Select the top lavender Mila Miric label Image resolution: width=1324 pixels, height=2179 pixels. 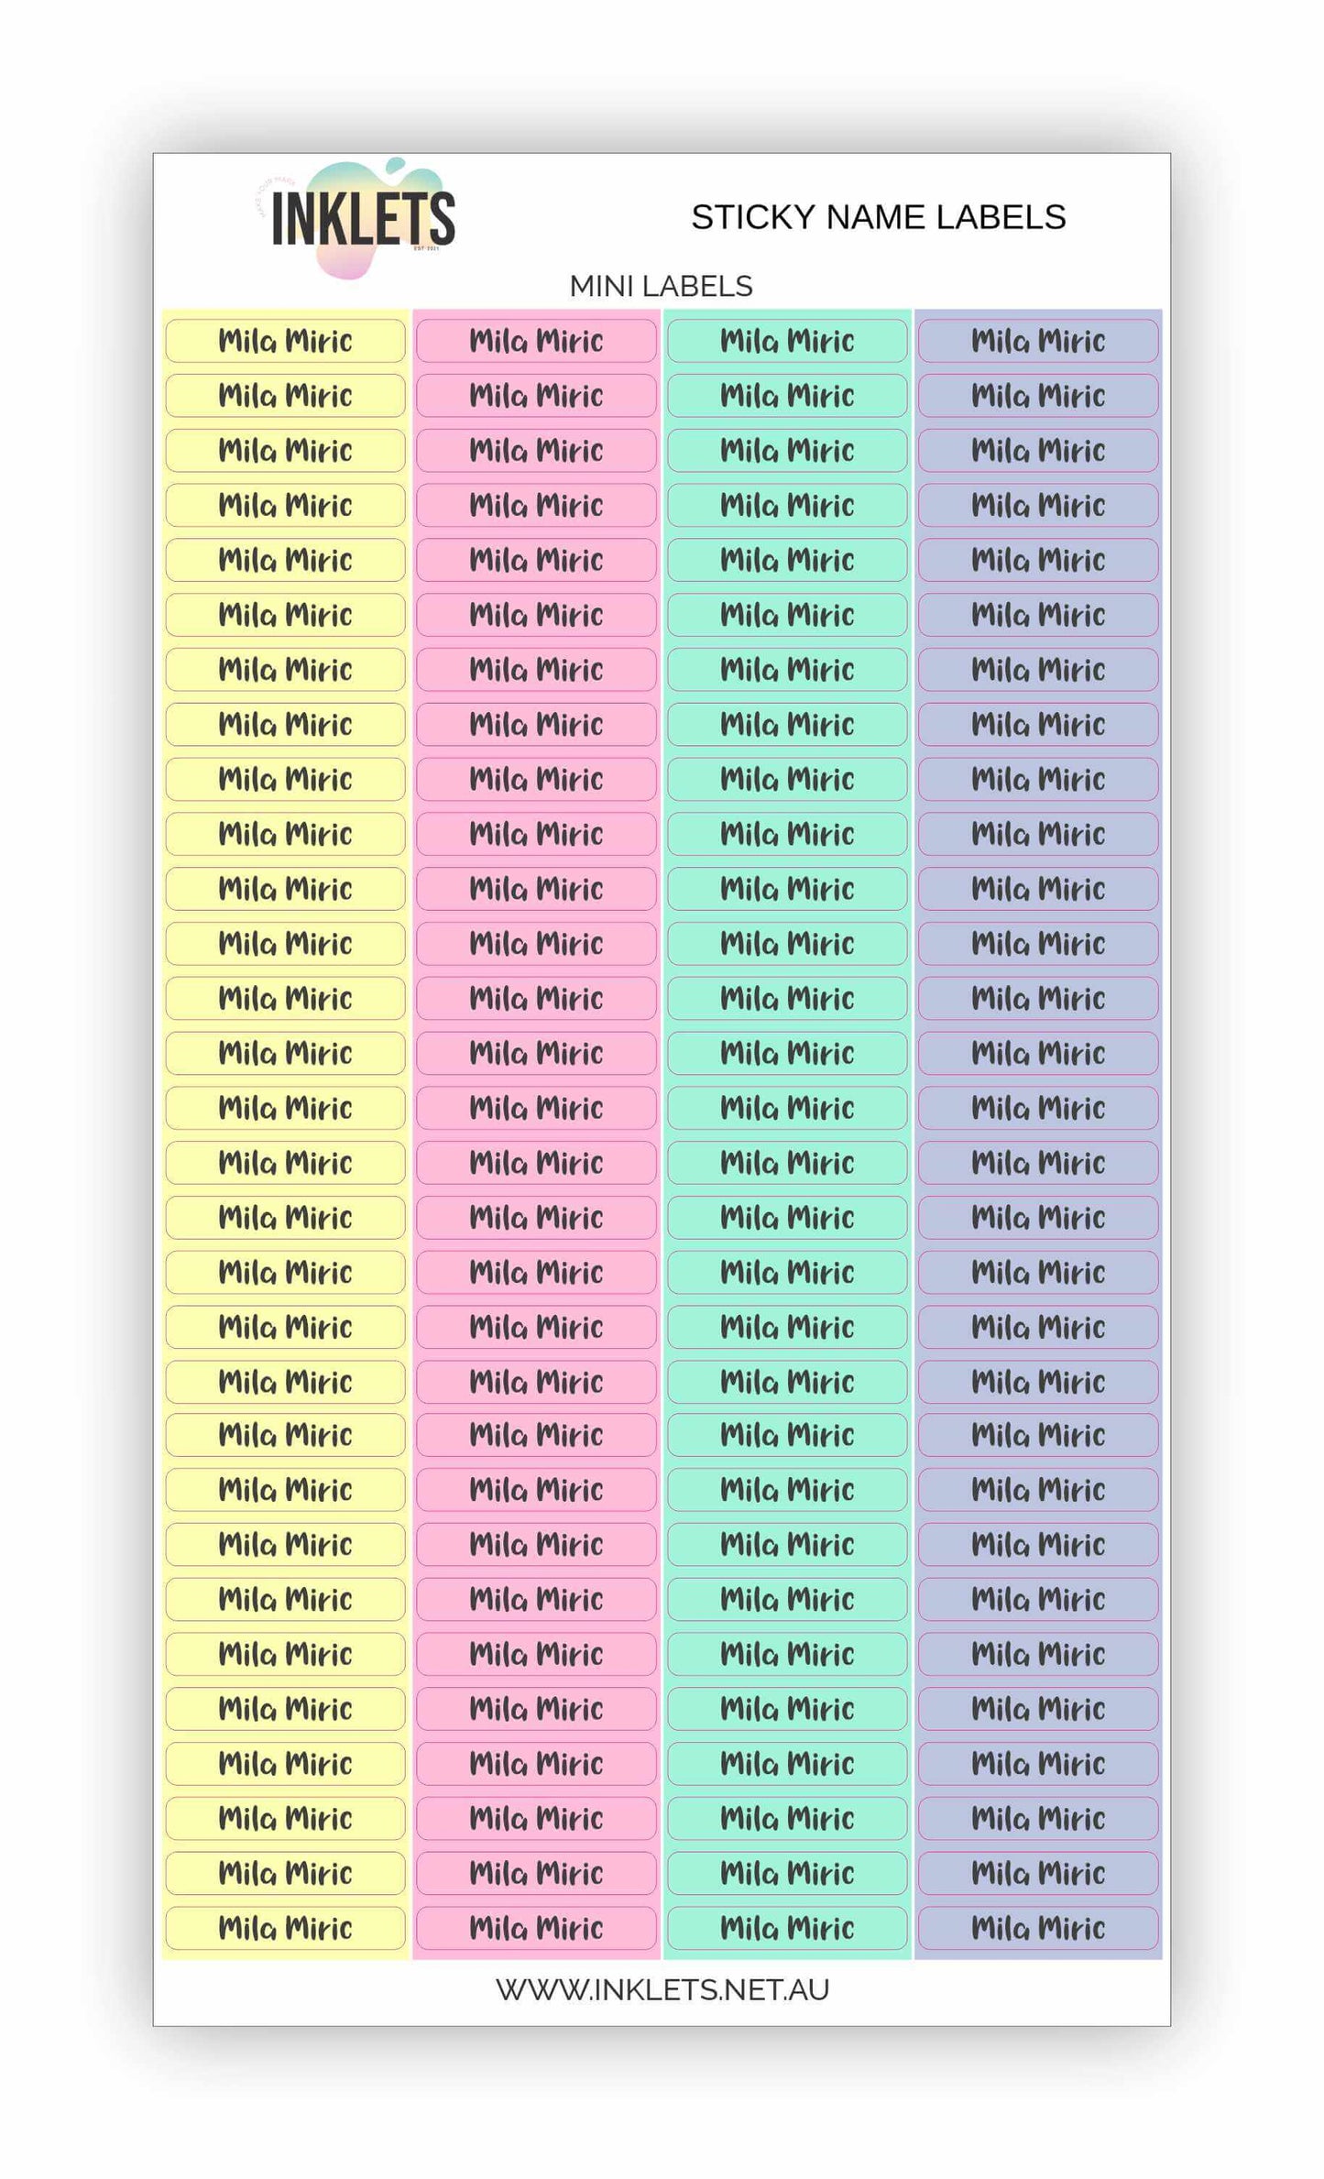point(1038,341)
